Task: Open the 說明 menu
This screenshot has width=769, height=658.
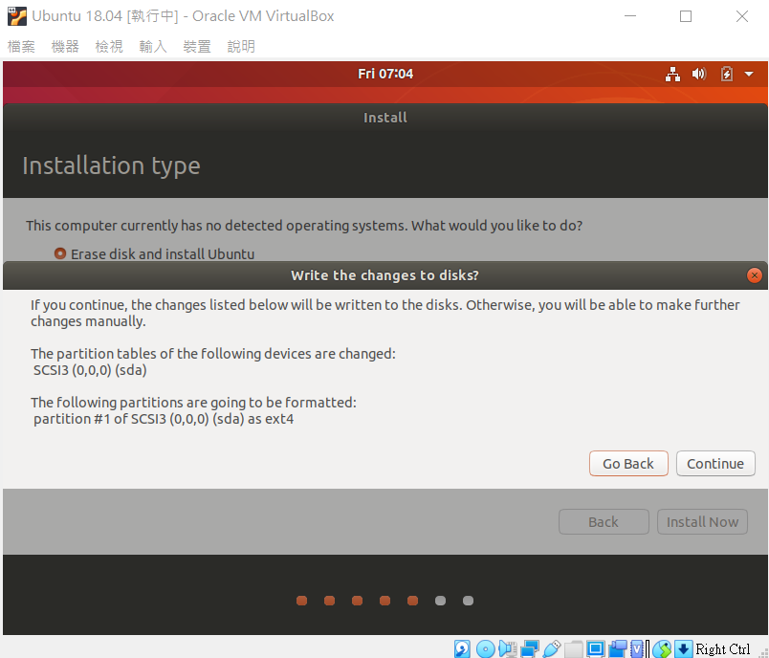Action: tap(241, 47)
